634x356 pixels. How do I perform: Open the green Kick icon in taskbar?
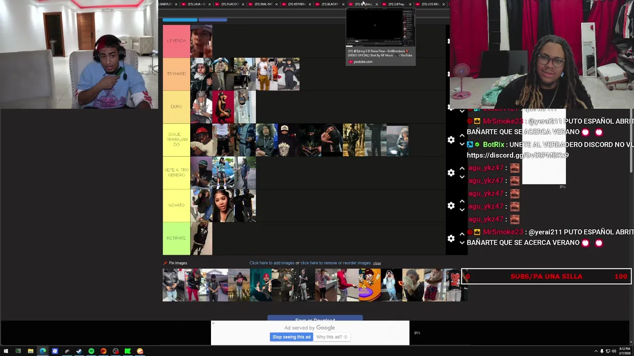coord(128,351)
